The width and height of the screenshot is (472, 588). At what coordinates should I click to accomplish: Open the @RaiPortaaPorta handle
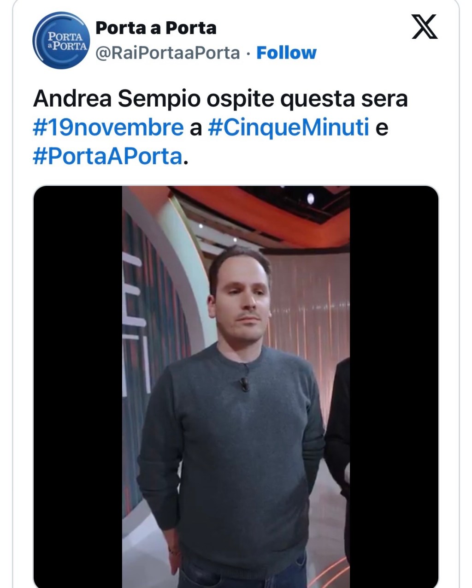coord(168,53)
